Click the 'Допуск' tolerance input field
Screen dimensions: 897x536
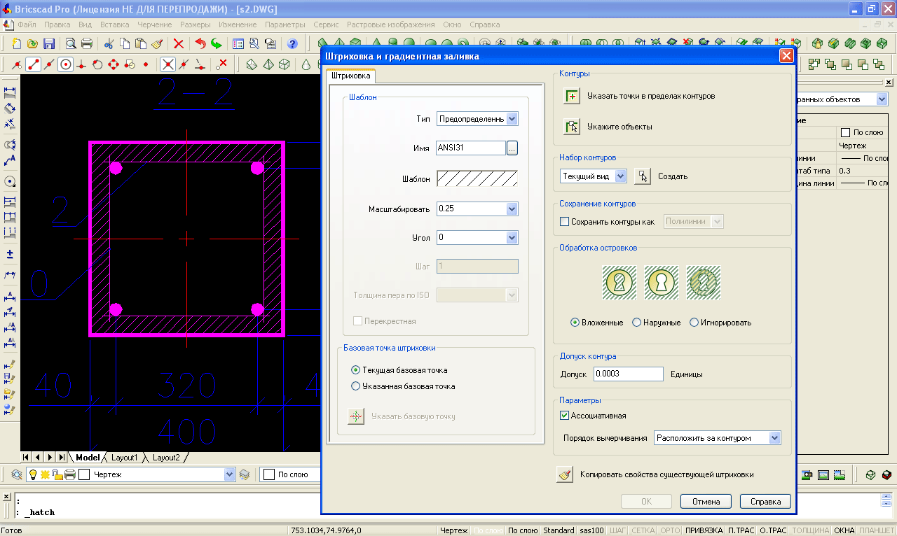[x=628, y=374]
